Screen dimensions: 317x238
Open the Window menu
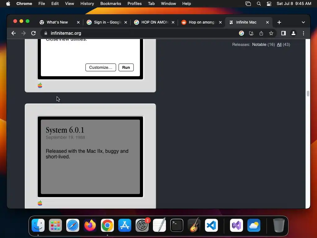[x=168, y=4]
